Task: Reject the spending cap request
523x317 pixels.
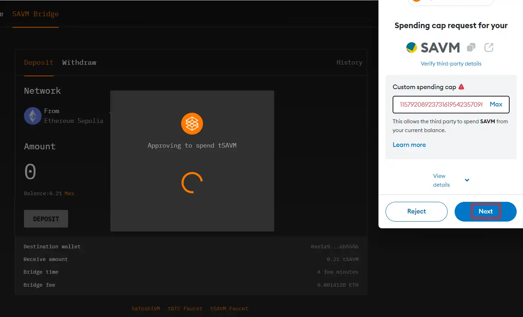Action: (x=416, y=211)
